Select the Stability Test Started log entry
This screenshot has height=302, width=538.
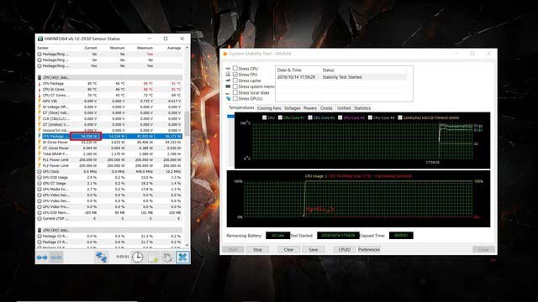(x=342, y=77)
